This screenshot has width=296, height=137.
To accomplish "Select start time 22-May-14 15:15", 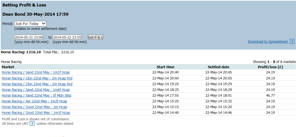I will coord(165,107).
